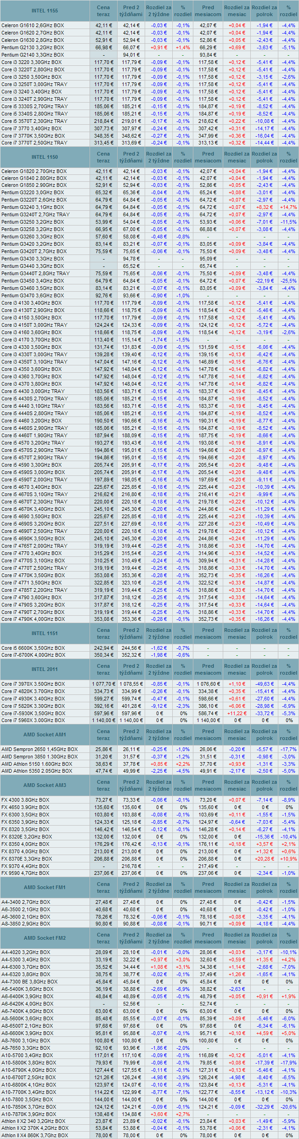Click the 237,06 € current price for FX 9590

pyautogui.click(x=103, y=873)
